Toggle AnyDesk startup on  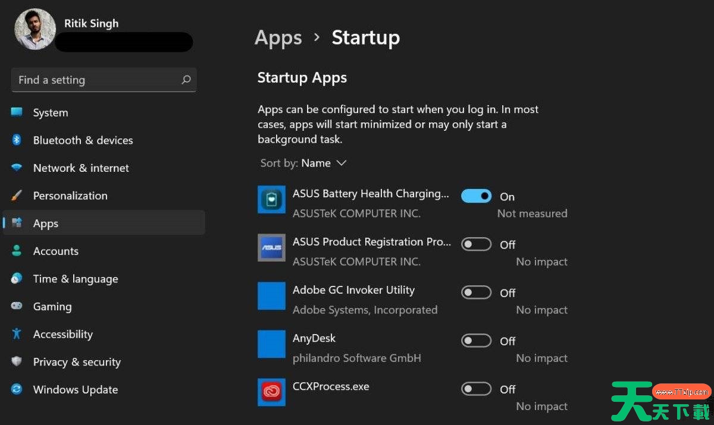coord(477,341)
